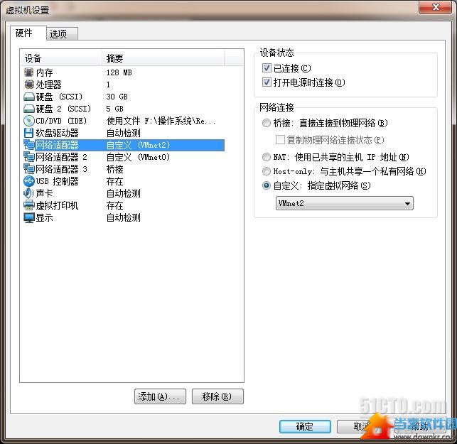457x444 pixels.
Task: Select the 内存 row label
Action: click(x=44, y=72)
